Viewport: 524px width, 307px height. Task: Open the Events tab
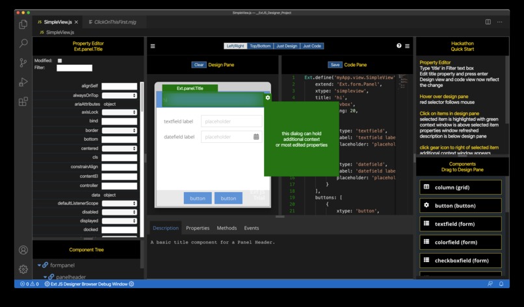[x=252, y=228]
